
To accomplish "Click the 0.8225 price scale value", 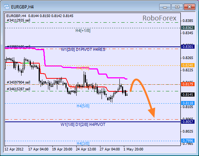I will pos(188,70).
